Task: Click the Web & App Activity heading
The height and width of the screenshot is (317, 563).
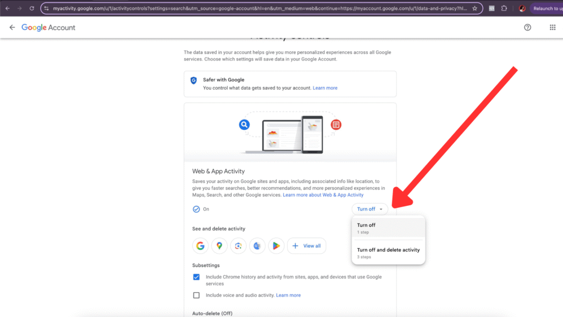Action: click(218, 172)
